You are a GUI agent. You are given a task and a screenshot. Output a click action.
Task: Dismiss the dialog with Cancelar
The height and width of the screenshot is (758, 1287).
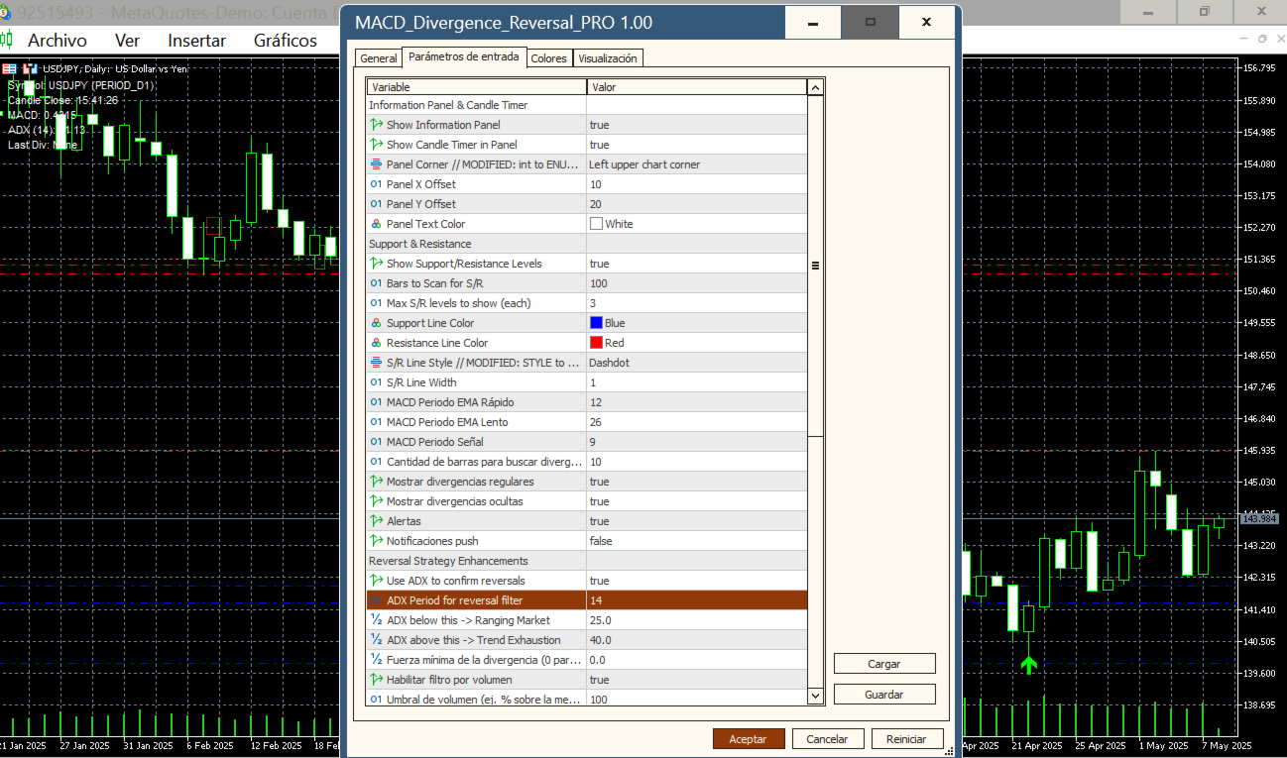click(x=827, y=739)
